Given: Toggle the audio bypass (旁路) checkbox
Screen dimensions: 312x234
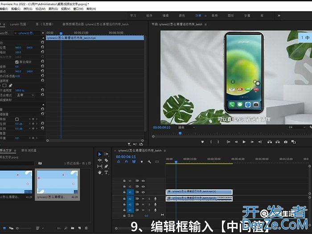Looking at the screenshot, I should pos(17,119).
